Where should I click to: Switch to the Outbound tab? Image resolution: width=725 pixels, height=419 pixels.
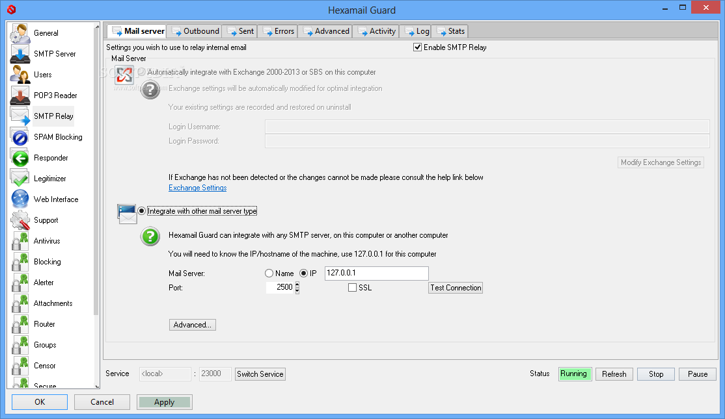195,31
